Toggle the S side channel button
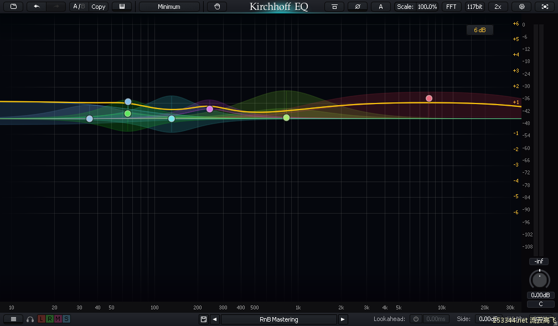558x326 pixels. (66, 319)
